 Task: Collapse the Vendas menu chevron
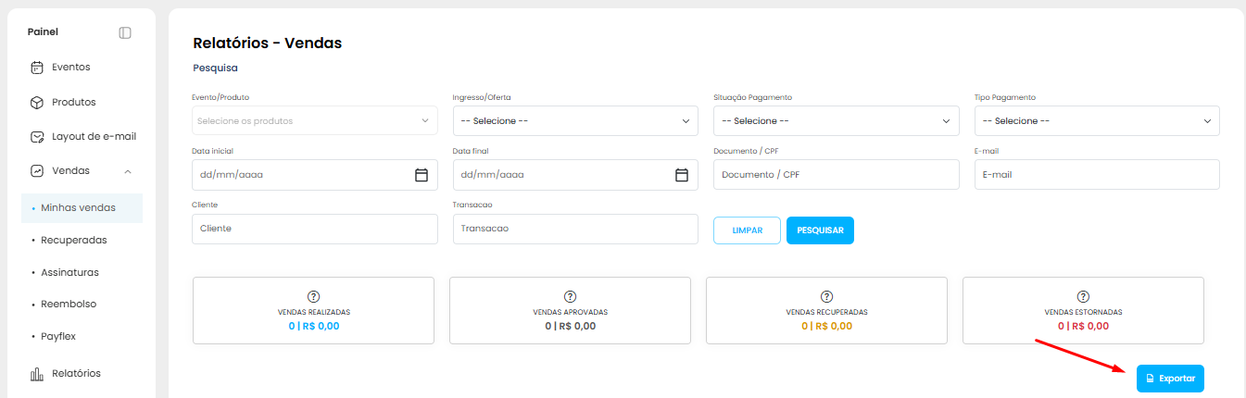click(128, 171)
